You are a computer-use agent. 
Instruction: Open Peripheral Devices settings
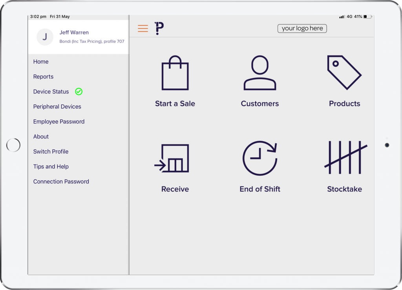click(57, 107)
